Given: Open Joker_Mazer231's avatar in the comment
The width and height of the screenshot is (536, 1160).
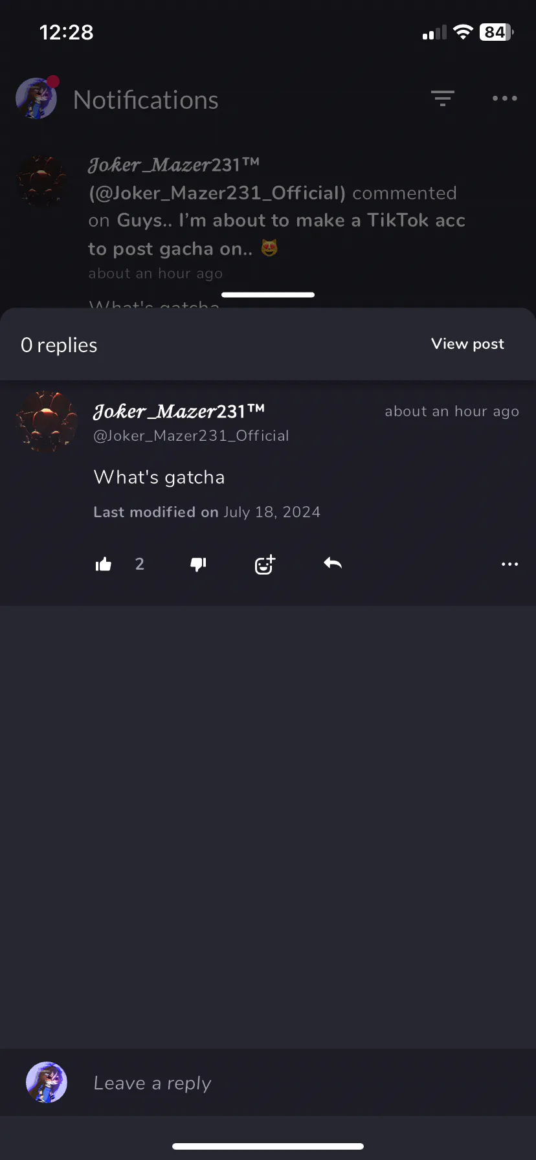Looking at the screenshot, I should (x=47, y=421).
